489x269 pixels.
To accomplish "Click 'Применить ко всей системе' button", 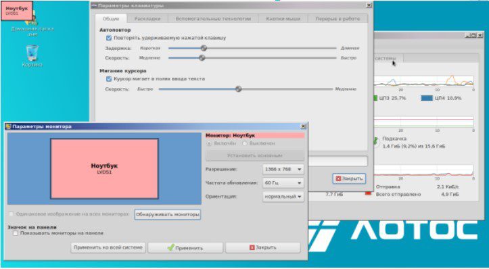I will [108, 247].
